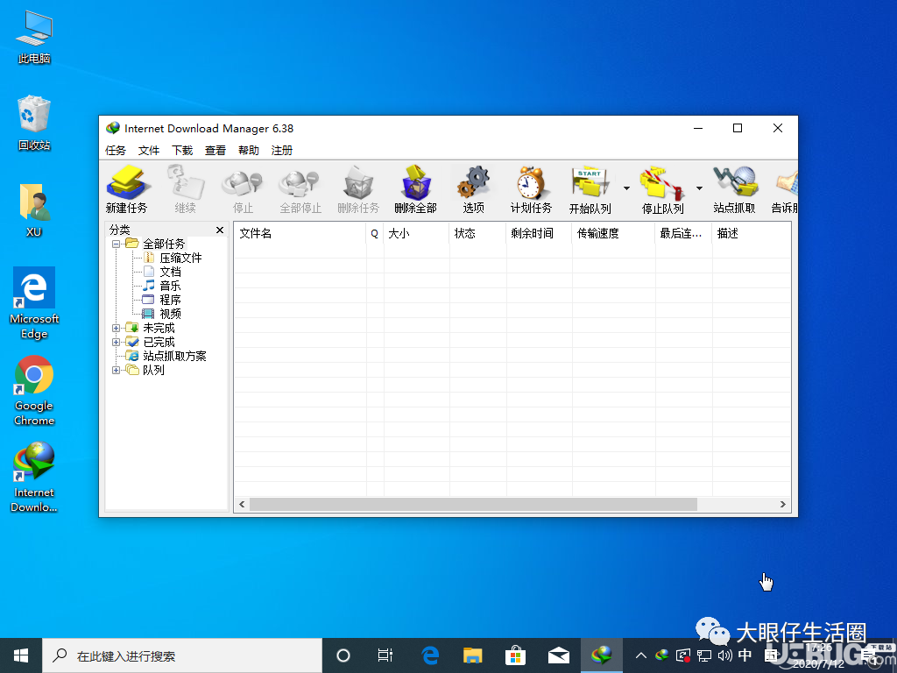The height and width of the screenshot is (673, 897).
Task: Click the Windows Start button
Action: coord(21,655)
